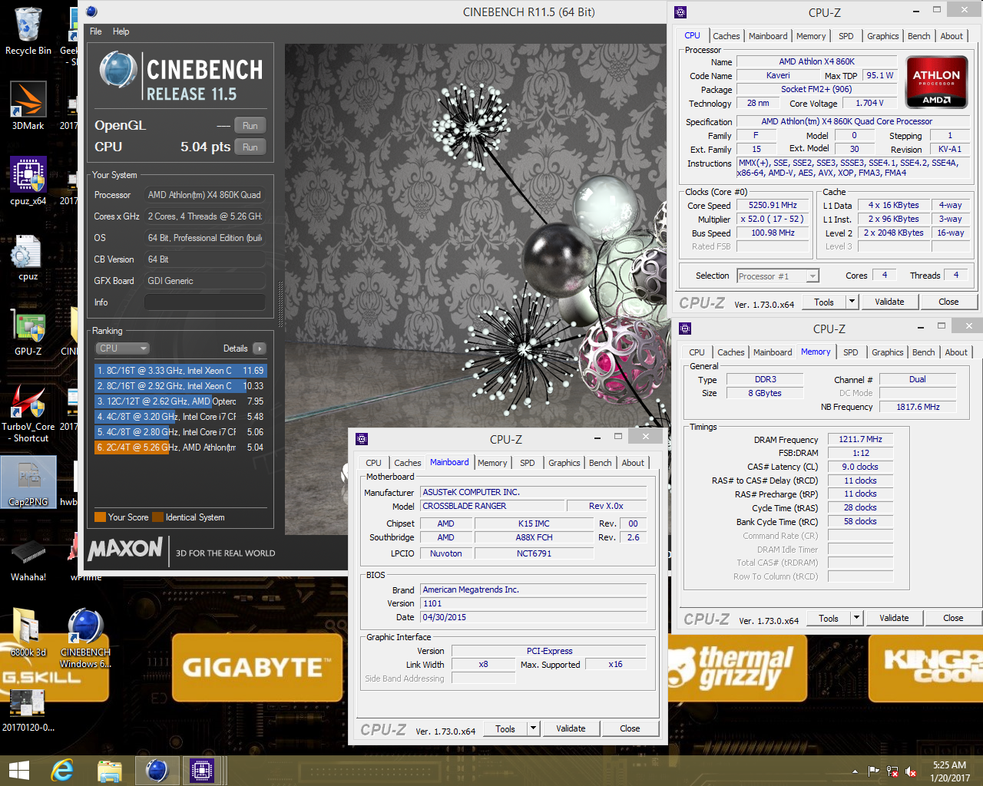983x786 pixels.
Task: Click the DRAM Frequency value 1211.7 MHz
Action: (860, 440)
